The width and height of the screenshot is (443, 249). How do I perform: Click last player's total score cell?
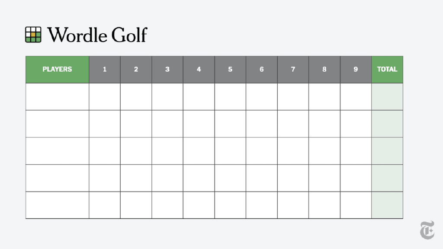pyautogui.click(x=387, y=205)
